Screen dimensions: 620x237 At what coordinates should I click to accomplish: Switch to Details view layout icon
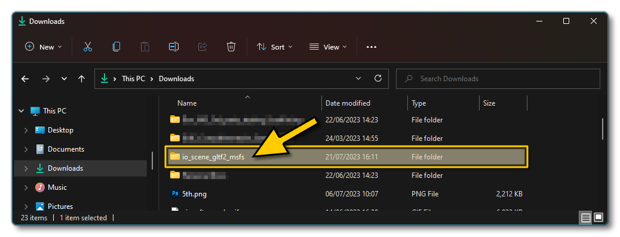[585, 217]
